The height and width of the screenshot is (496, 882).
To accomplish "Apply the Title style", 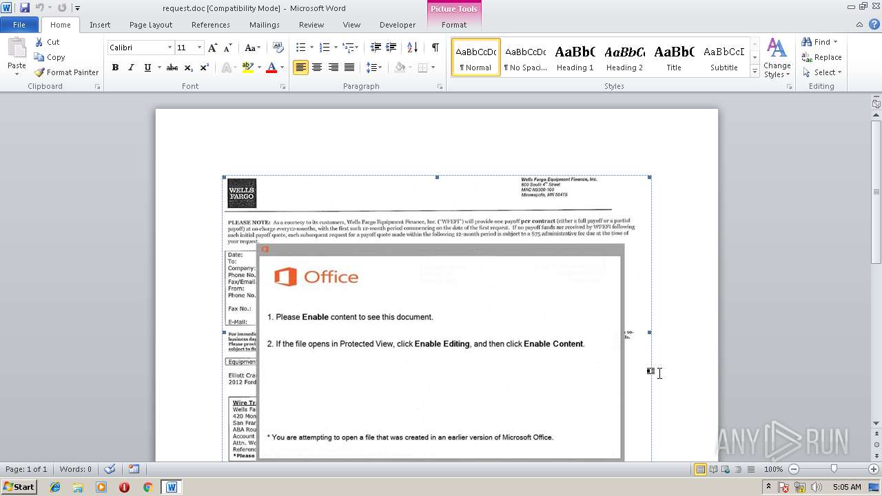I will (674, 57).
